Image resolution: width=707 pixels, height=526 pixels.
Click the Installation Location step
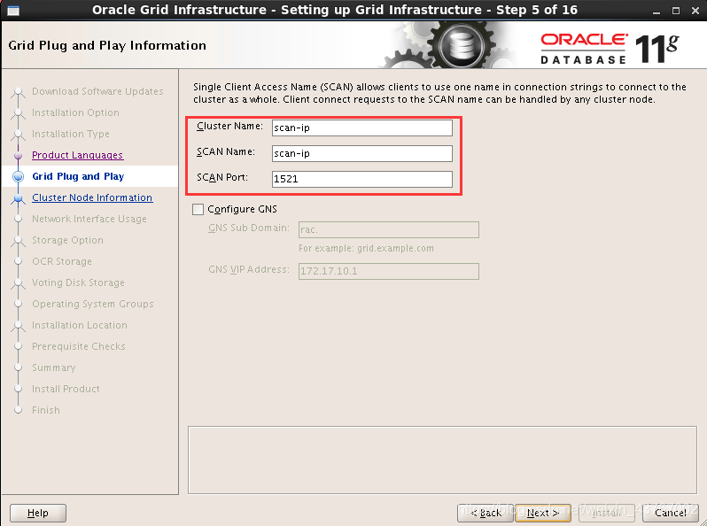point(80,325)
